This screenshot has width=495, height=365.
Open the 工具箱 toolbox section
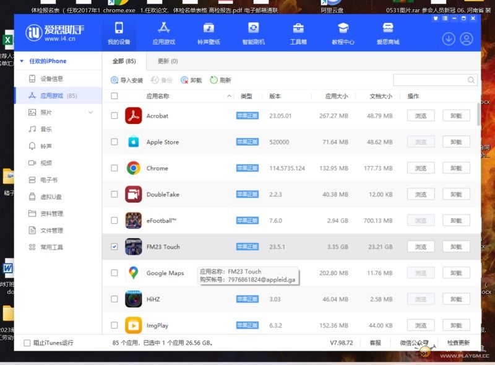(x=298, y=33)
